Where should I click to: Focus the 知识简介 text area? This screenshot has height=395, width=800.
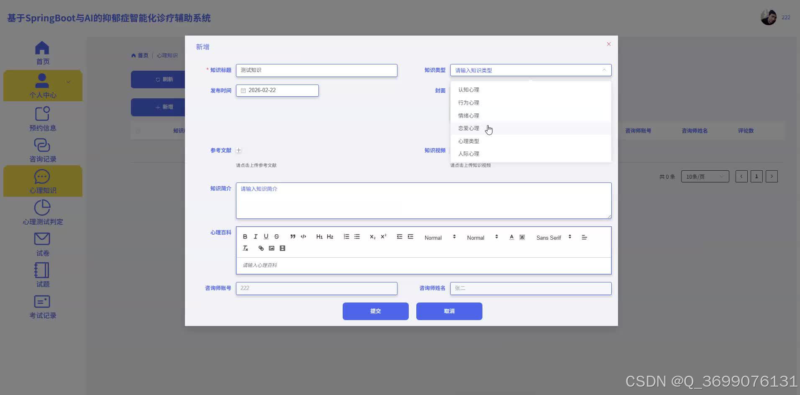(x=423, y=200)
